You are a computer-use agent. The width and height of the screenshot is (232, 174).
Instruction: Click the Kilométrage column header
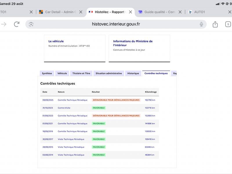[x=151, y=92]
